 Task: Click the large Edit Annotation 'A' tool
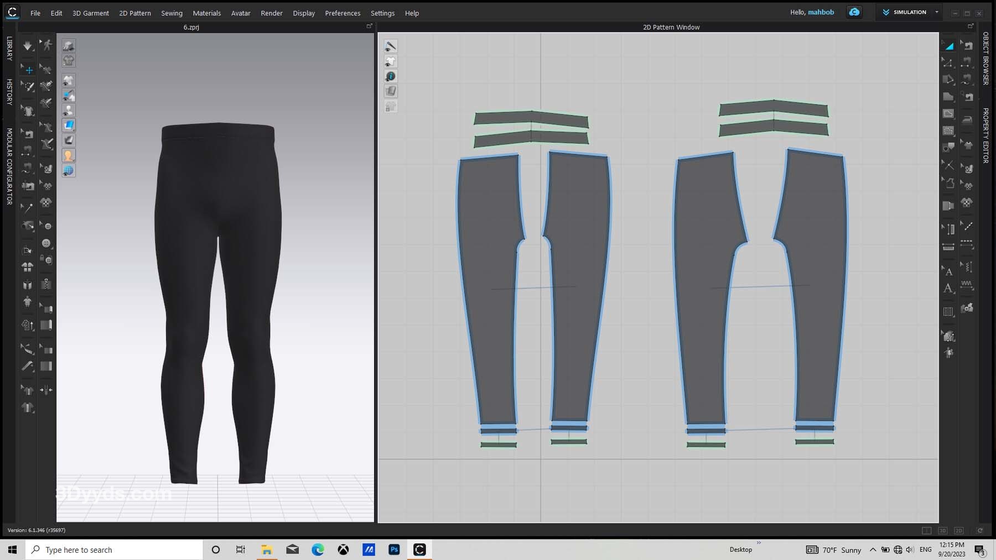pyautogui.click(x=948, y=289)
